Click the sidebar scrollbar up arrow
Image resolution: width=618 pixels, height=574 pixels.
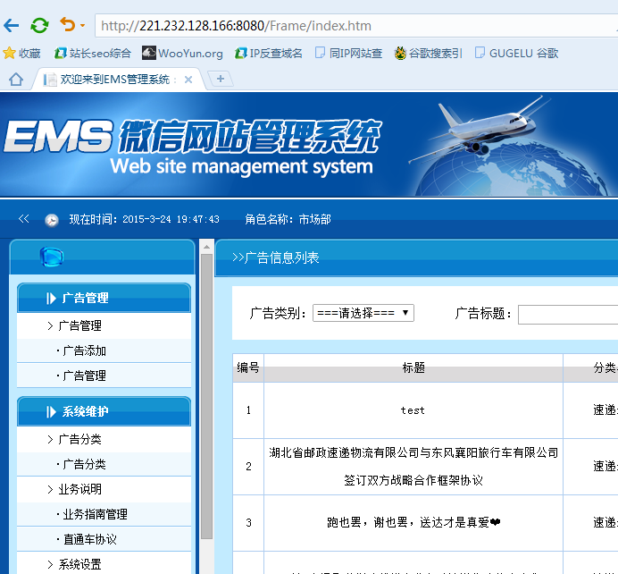(x=206, y=247)
